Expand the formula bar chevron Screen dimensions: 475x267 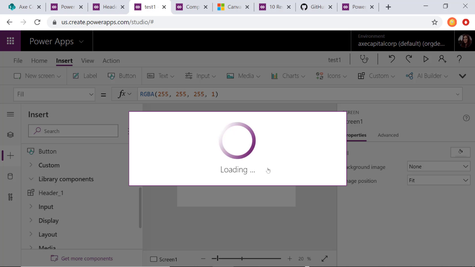pyautogui.click(x=458, y=95)
